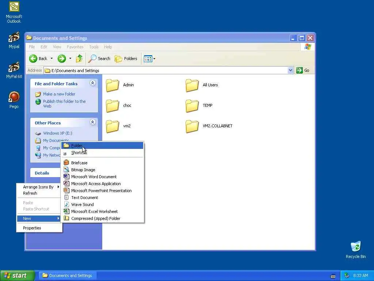Choose Folder in the New submenu
Viewport: 374px width, 281px height.
pyautogui.click(x=102, y=146)
